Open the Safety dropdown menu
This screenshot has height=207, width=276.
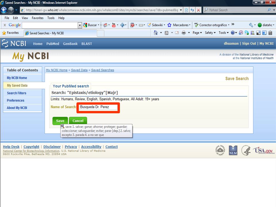coord(210,33)
